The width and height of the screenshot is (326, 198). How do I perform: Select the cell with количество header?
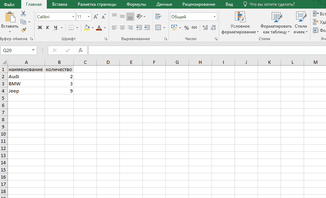pyautogui.click(x=59, y=69)
